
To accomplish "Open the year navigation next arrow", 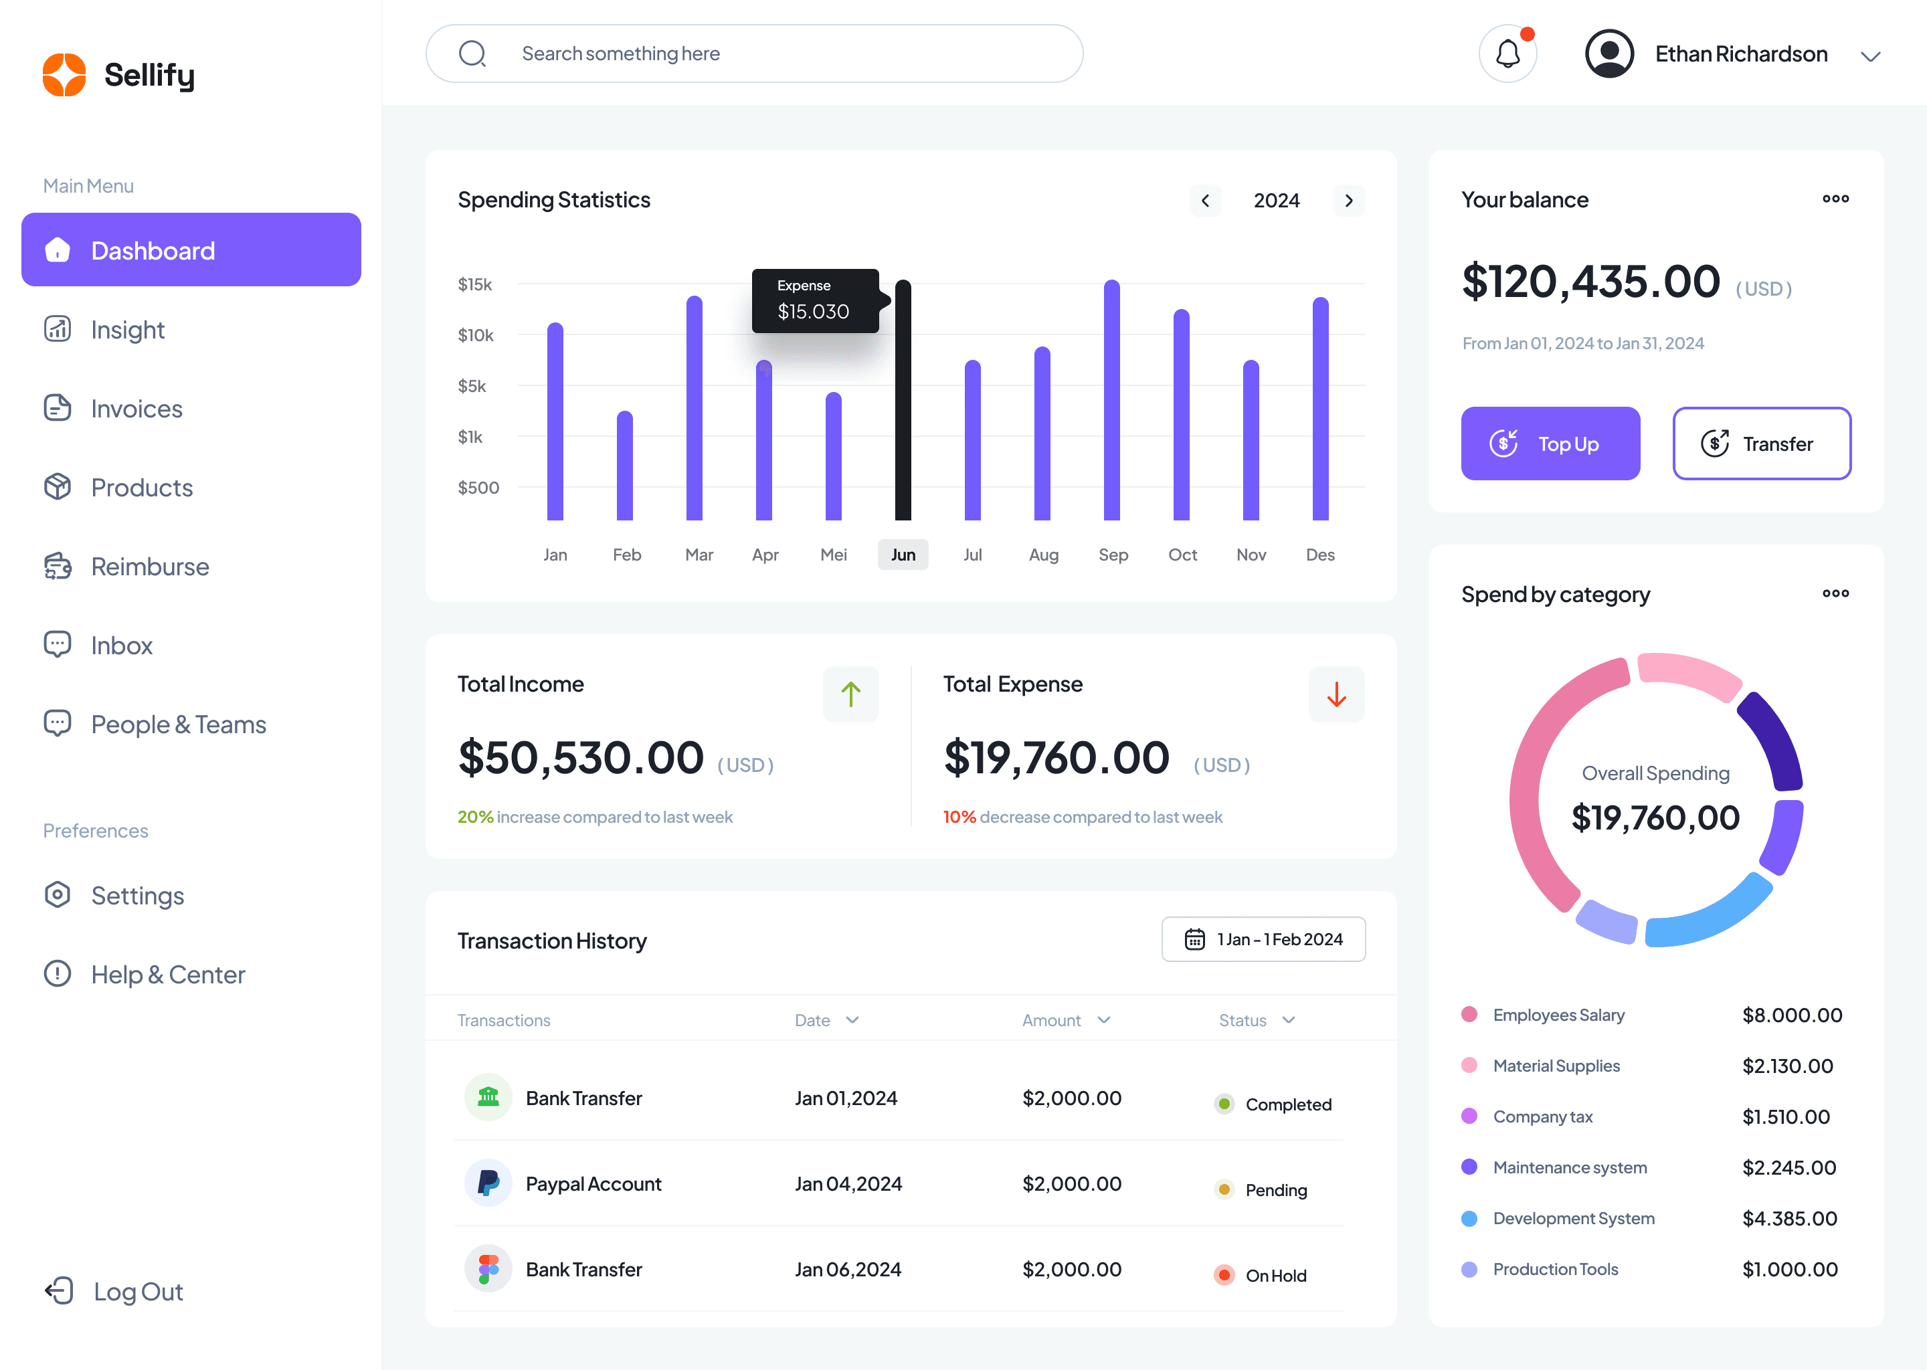I will pyautogui.click(x=1349, y=199).
